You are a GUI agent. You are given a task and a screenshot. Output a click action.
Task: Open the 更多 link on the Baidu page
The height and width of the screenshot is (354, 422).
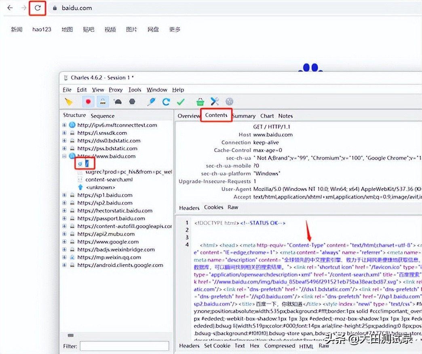[x=175, y=29]
